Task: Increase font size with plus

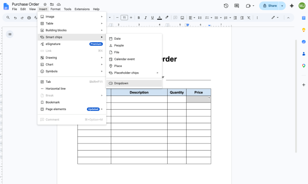Action: click(x=131, y=18)
